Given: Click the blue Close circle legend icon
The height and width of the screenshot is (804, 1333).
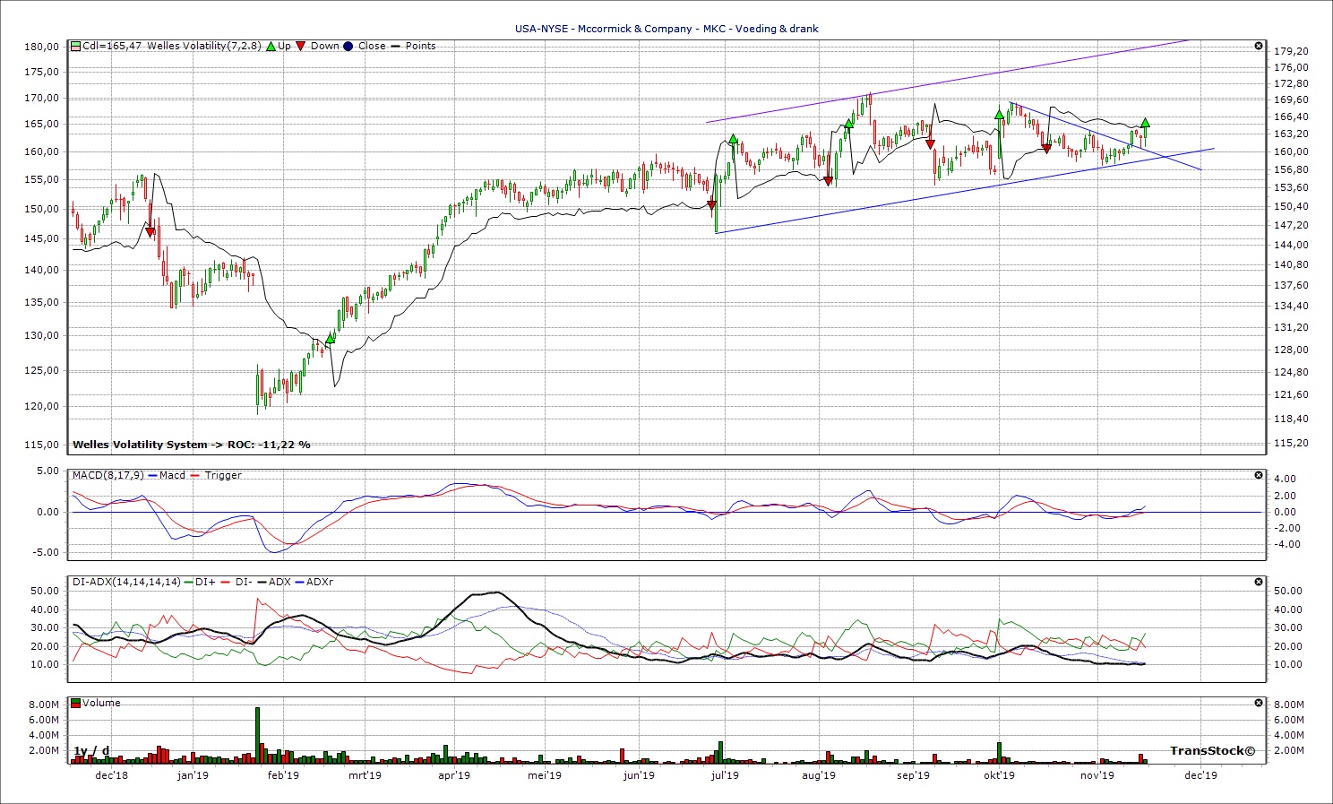Looking at the screenshot, I should point(348,46).
